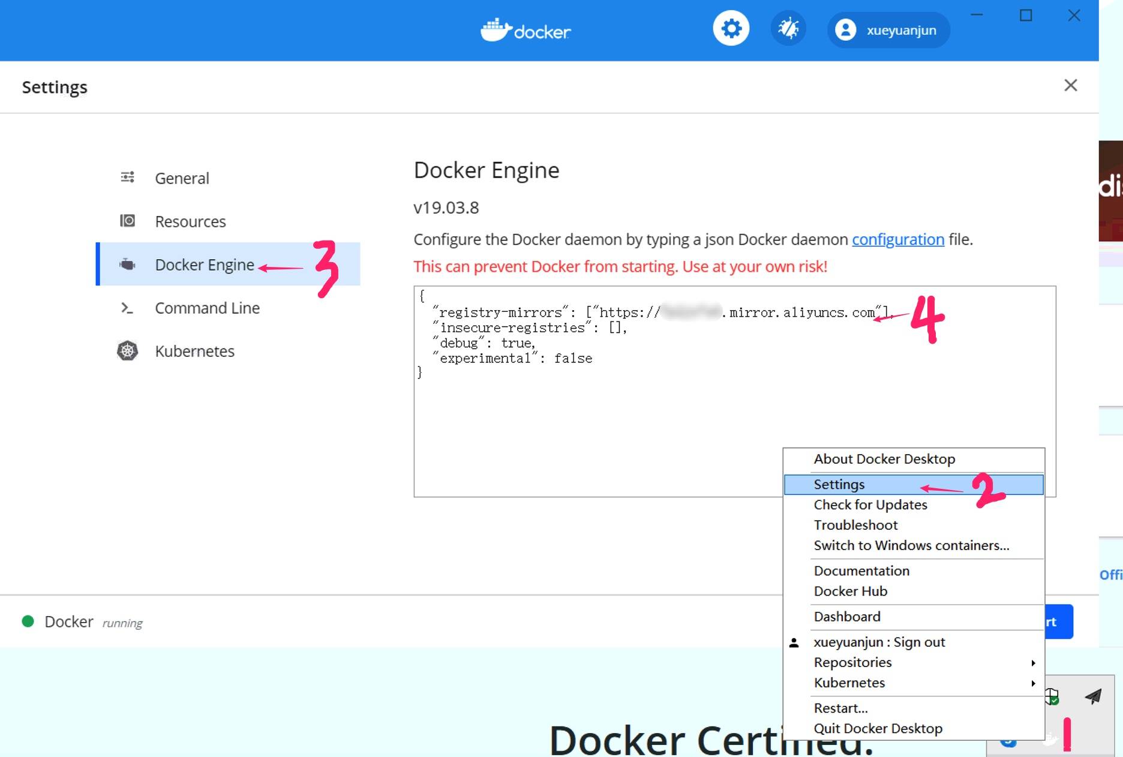The image size is (1123, 757).
Task: Select the Kubernetes wheel icon
Action: coord(127,351)
